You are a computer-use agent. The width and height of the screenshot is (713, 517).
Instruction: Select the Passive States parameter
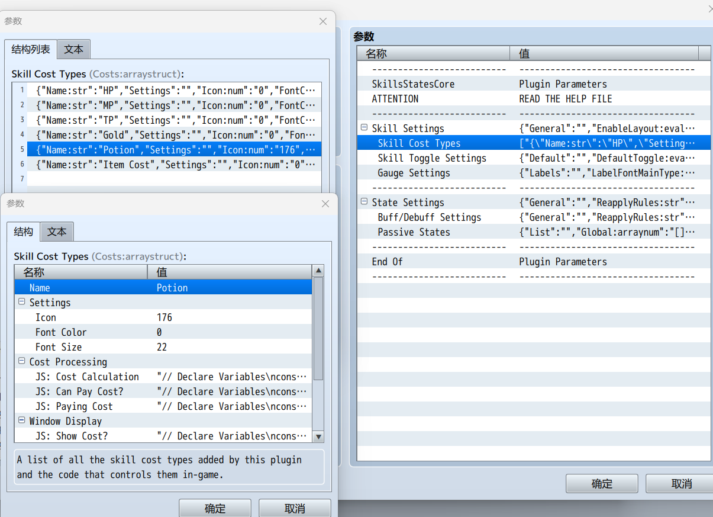pyautogui.click(x=414, y=232)
